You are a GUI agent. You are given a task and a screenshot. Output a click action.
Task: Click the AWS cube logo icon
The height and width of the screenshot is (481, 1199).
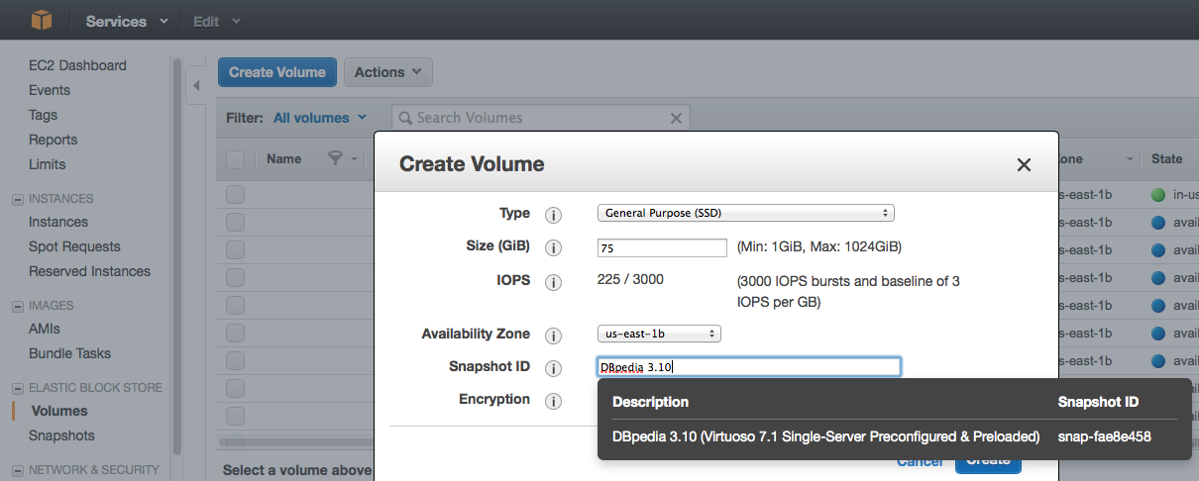point(41,20)
